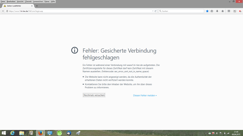This screenshot has width=243, height=136.
Task: Click the sidebar toolbar icon
Action: 234,11
